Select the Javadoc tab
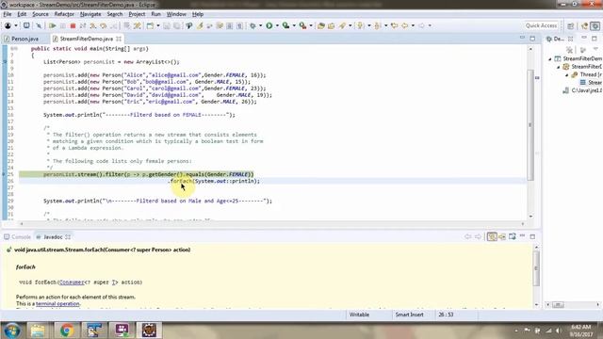This screenshot has width=603, height=339. pyautogui.click(x=53, y=236)
